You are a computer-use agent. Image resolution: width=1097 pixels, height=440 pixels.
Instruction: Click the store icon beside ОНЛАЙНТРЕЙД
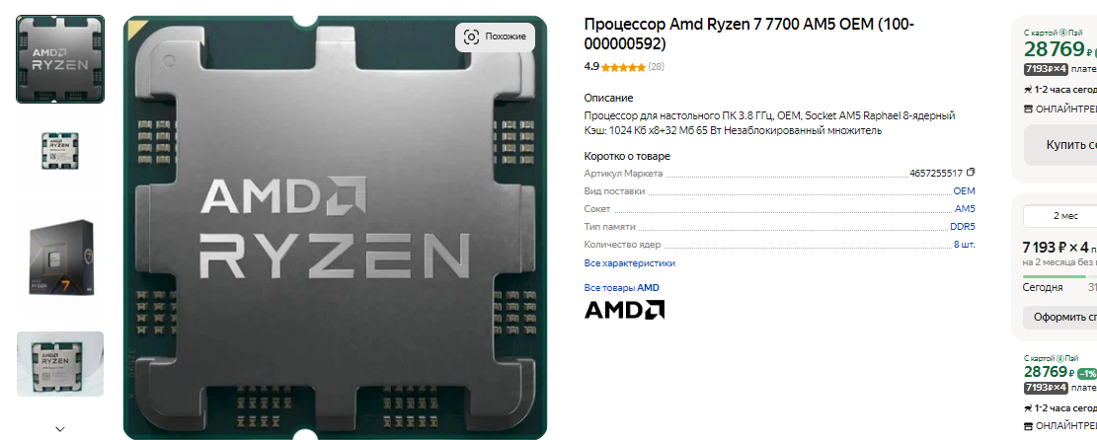click(1028, 109)
